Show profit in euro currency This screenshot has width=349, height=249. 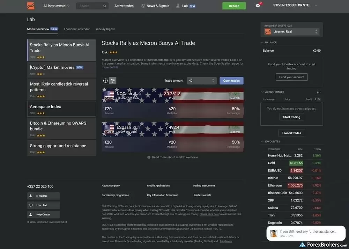pos(315,99)
